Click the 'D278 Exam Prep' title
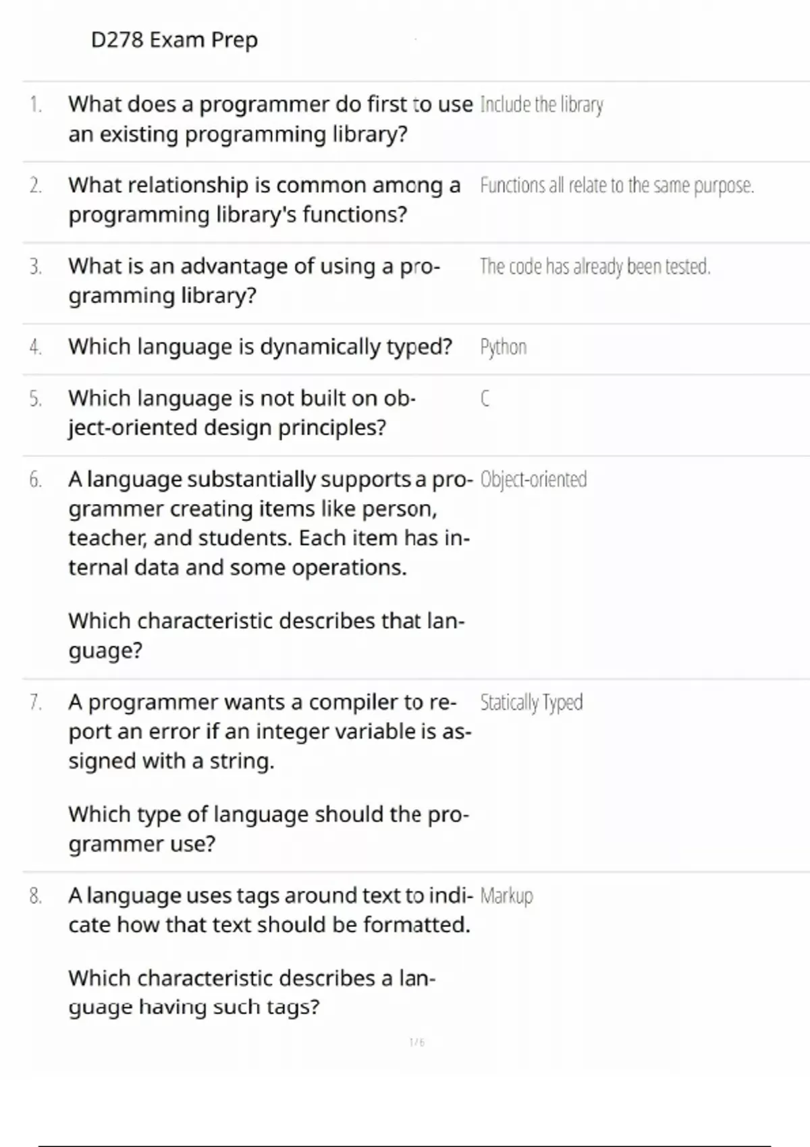This screenshot has height=1147, width=810. [174, 40]
